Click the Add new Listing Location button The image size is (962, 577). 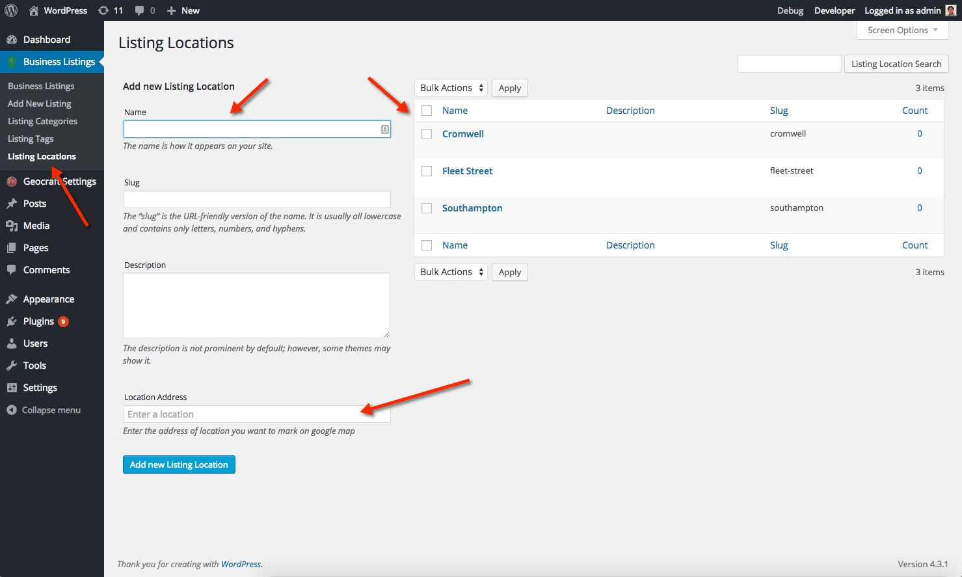click(x=179, y=464)
